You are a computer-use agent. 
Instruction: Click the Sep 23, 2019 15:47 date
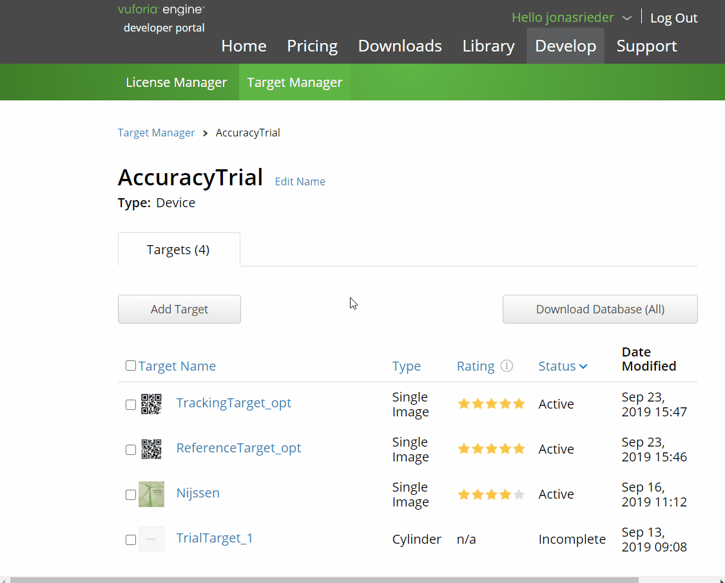[x=654, y=404]
